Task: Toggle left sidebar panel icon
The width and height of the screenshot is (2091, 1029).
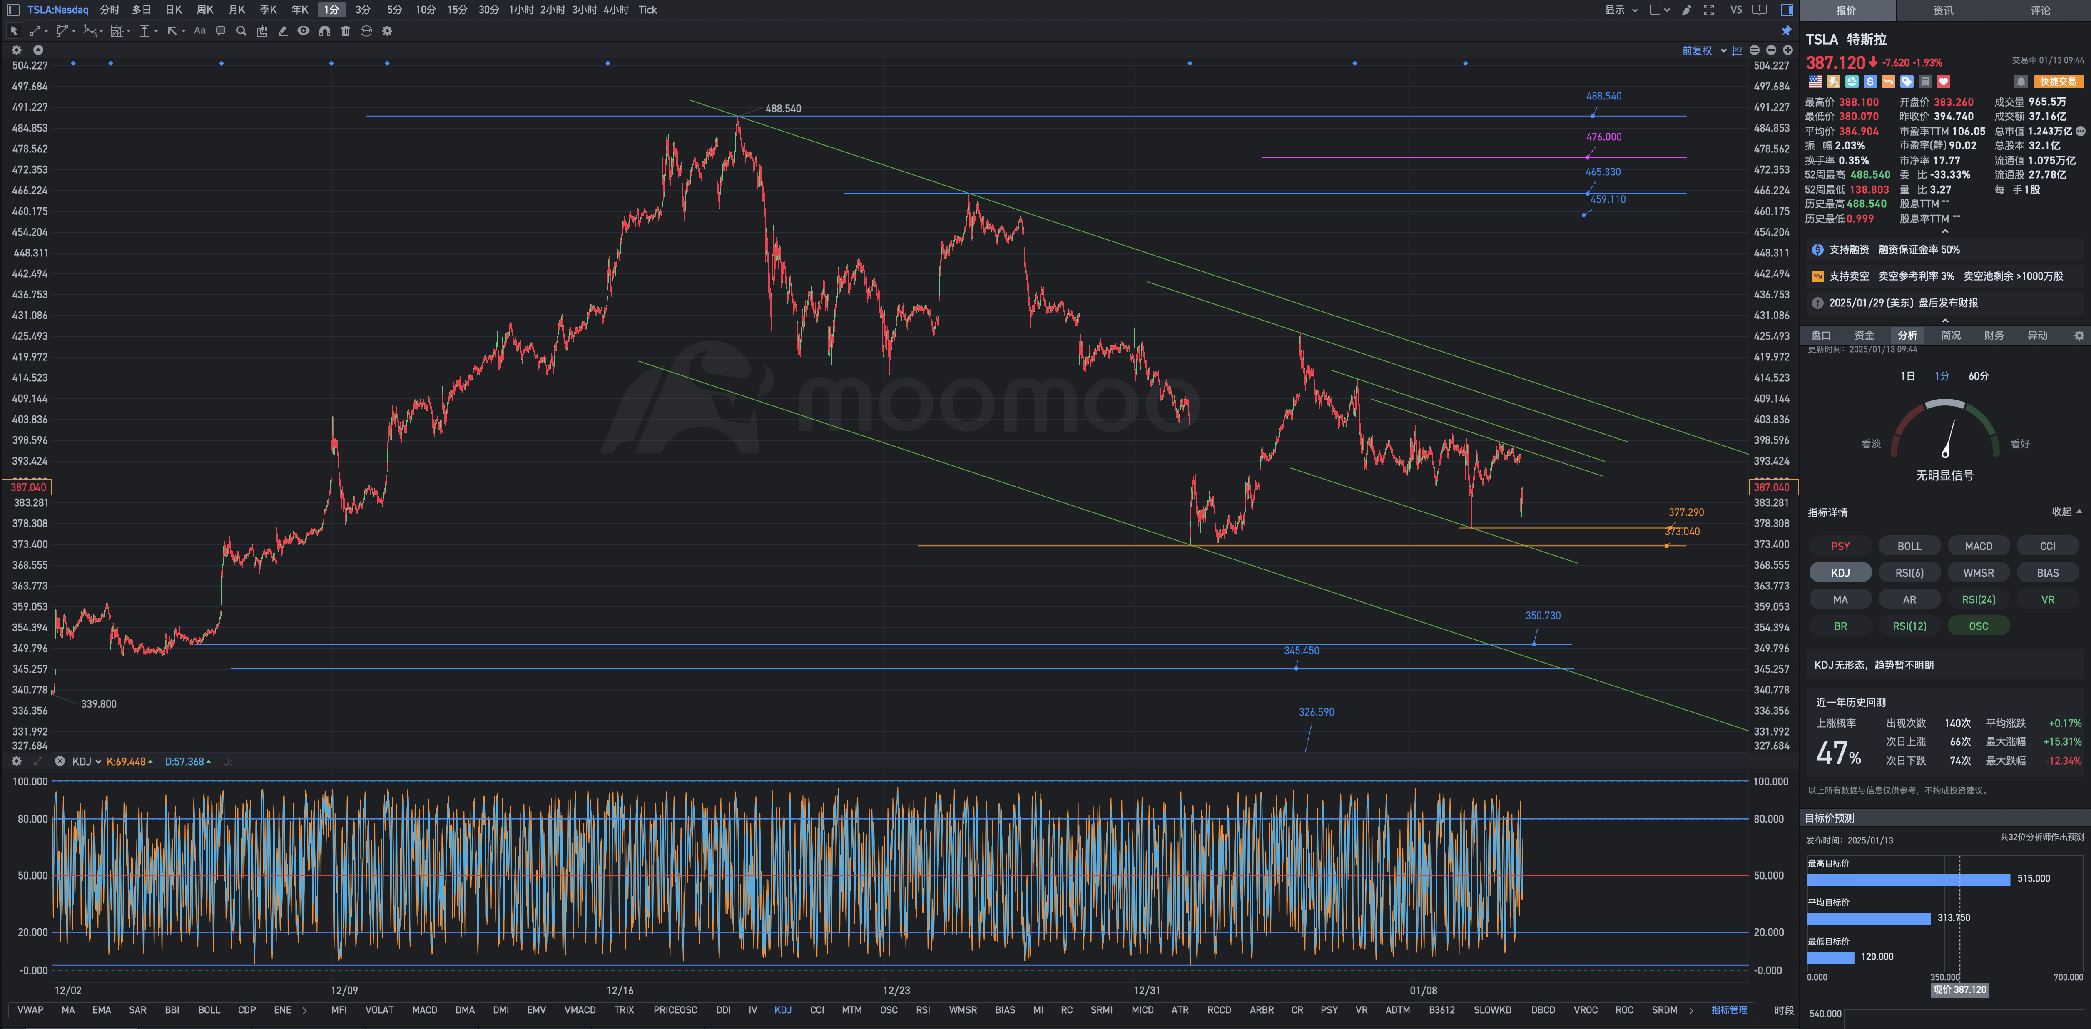Action: (x=13, y=10)
